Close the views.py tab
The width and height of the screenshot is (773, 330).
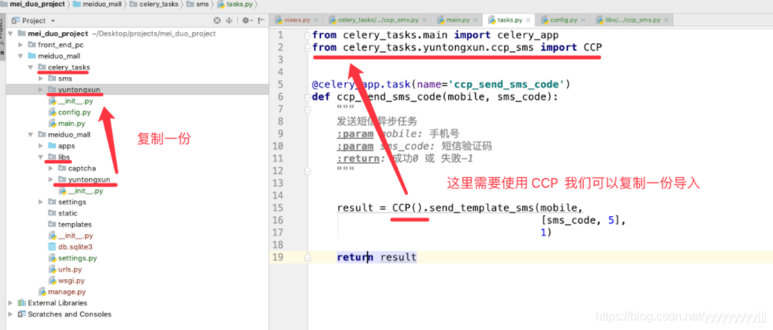pyautogui.click(x=316, y=20)
